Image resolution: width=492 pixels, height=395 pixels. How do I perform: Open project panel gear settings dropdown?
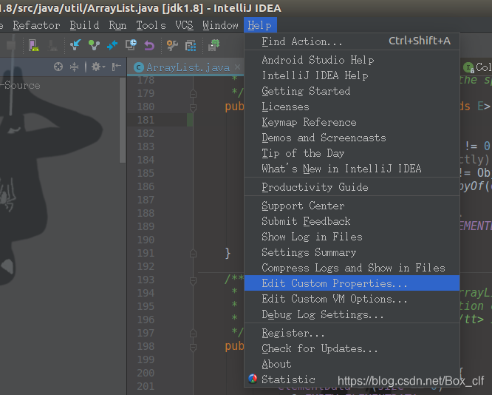(x=98, y=67)
